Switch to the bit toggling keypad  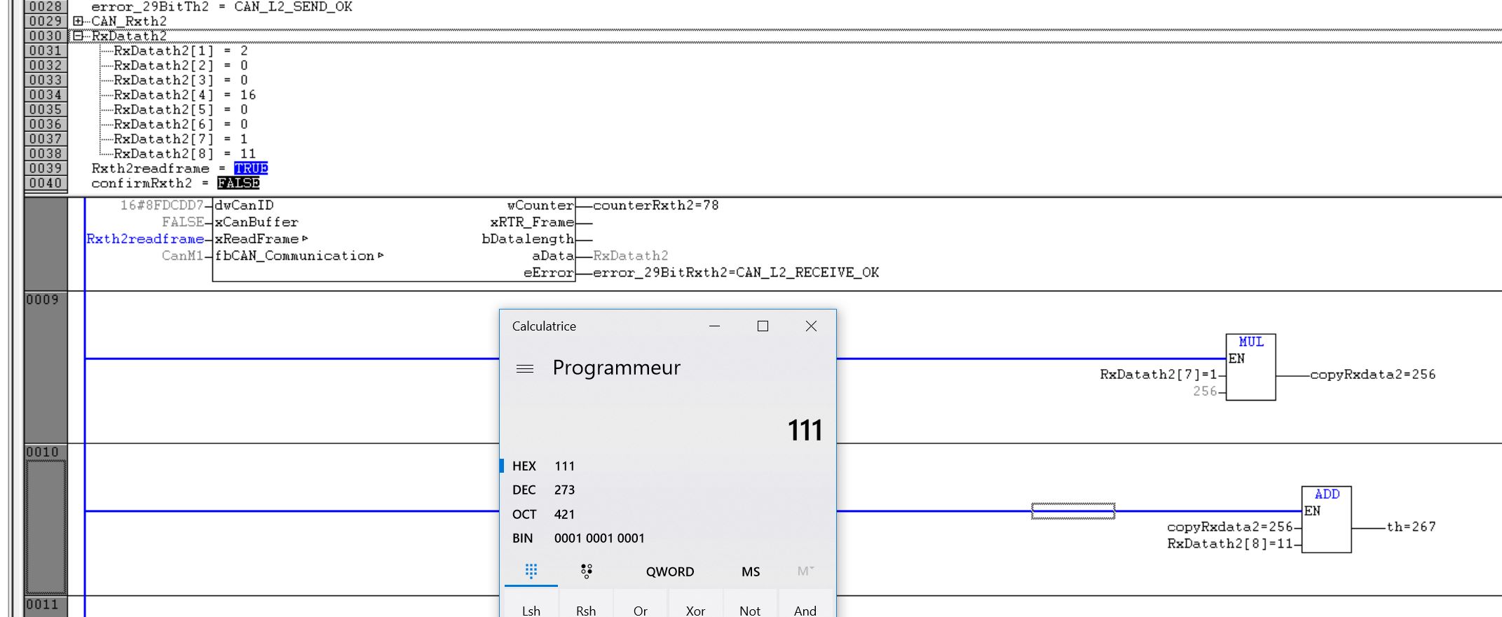(x=587, y=571)
